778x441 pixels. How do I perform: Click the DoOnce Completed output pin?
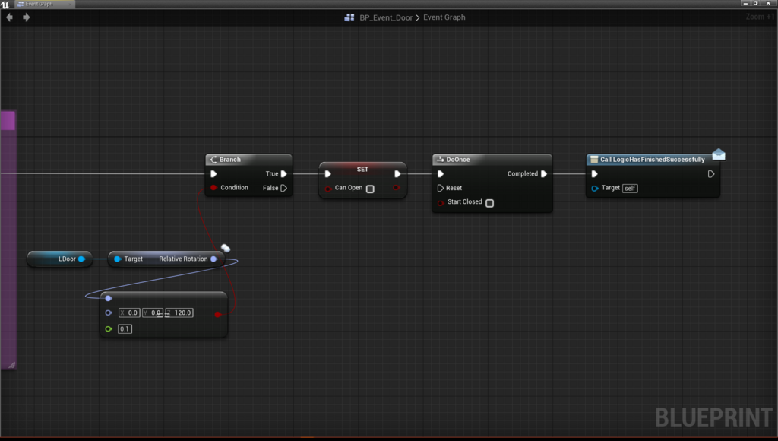tap(544, 174)
